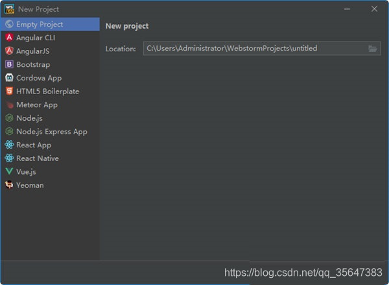The width and height of the screenshot is (389, 285).
Task: Choose Vue.js from the list
Action: click(x=50, y=171)
